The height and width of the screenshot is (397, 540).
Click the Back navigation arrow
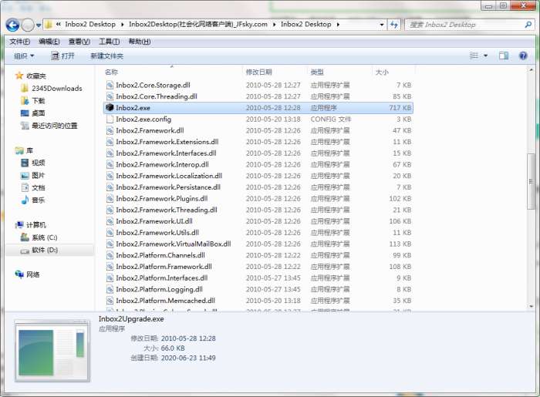(x=13, y=25)
